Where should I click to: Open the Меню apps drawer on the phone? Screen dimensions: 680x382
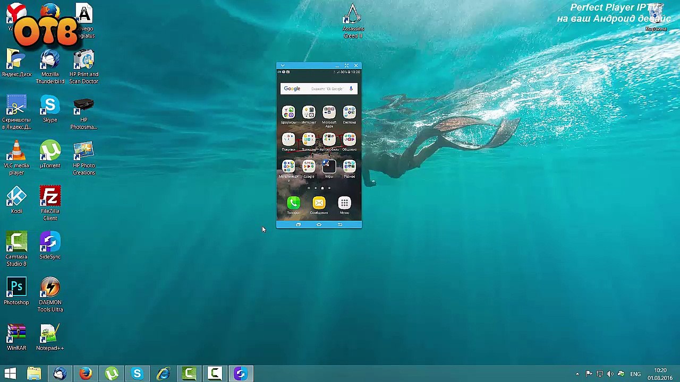tap(344, 205)
